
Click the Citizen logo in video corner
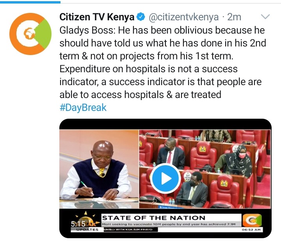tap(252, 220)
